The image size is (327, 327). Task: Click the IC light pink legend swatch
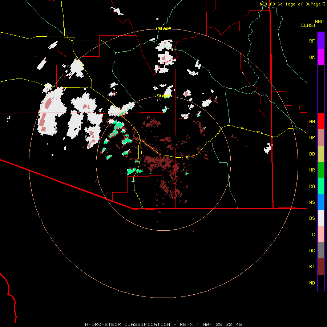tap(321, 234)
